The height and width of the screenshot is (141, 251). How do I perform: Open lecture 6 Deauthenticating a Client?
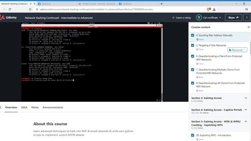tap(219, 58)
